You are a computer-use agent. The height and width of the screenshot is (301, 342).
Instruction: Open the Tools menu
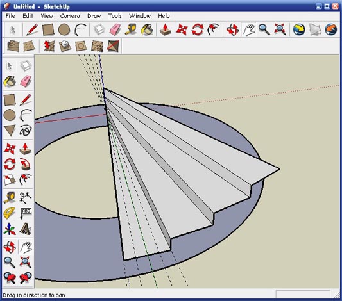[115, 16]
